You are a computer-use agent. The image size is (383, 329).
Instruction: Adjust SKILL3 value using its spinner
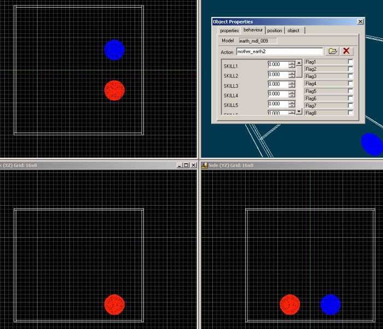pos(292,84)
